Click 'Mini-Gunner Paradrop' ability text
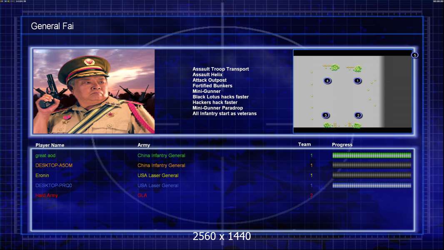This screenshot has width=444, height=250. [x=218, y=108]
